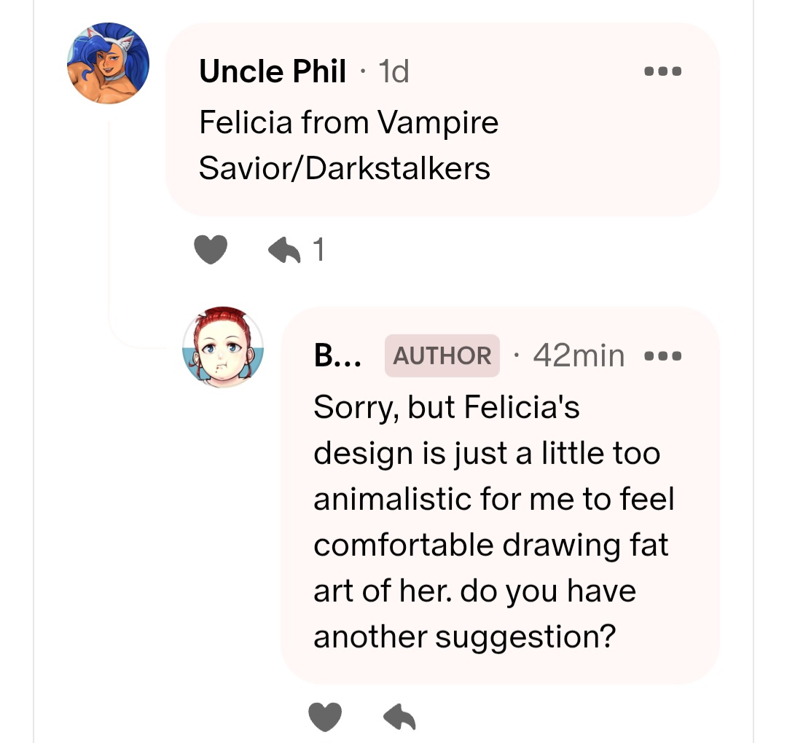Click the "Savior/Darkstalkers" text line

tap(344, 168)
